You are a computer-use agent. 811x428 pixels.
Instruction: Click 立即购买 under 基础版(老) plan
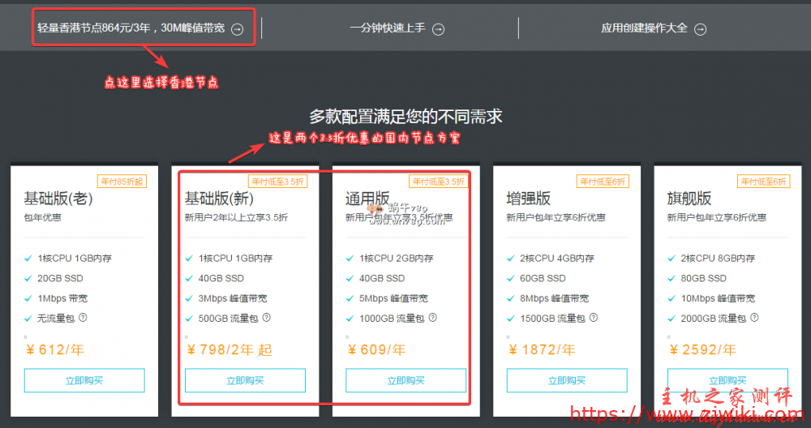(84, 380)
